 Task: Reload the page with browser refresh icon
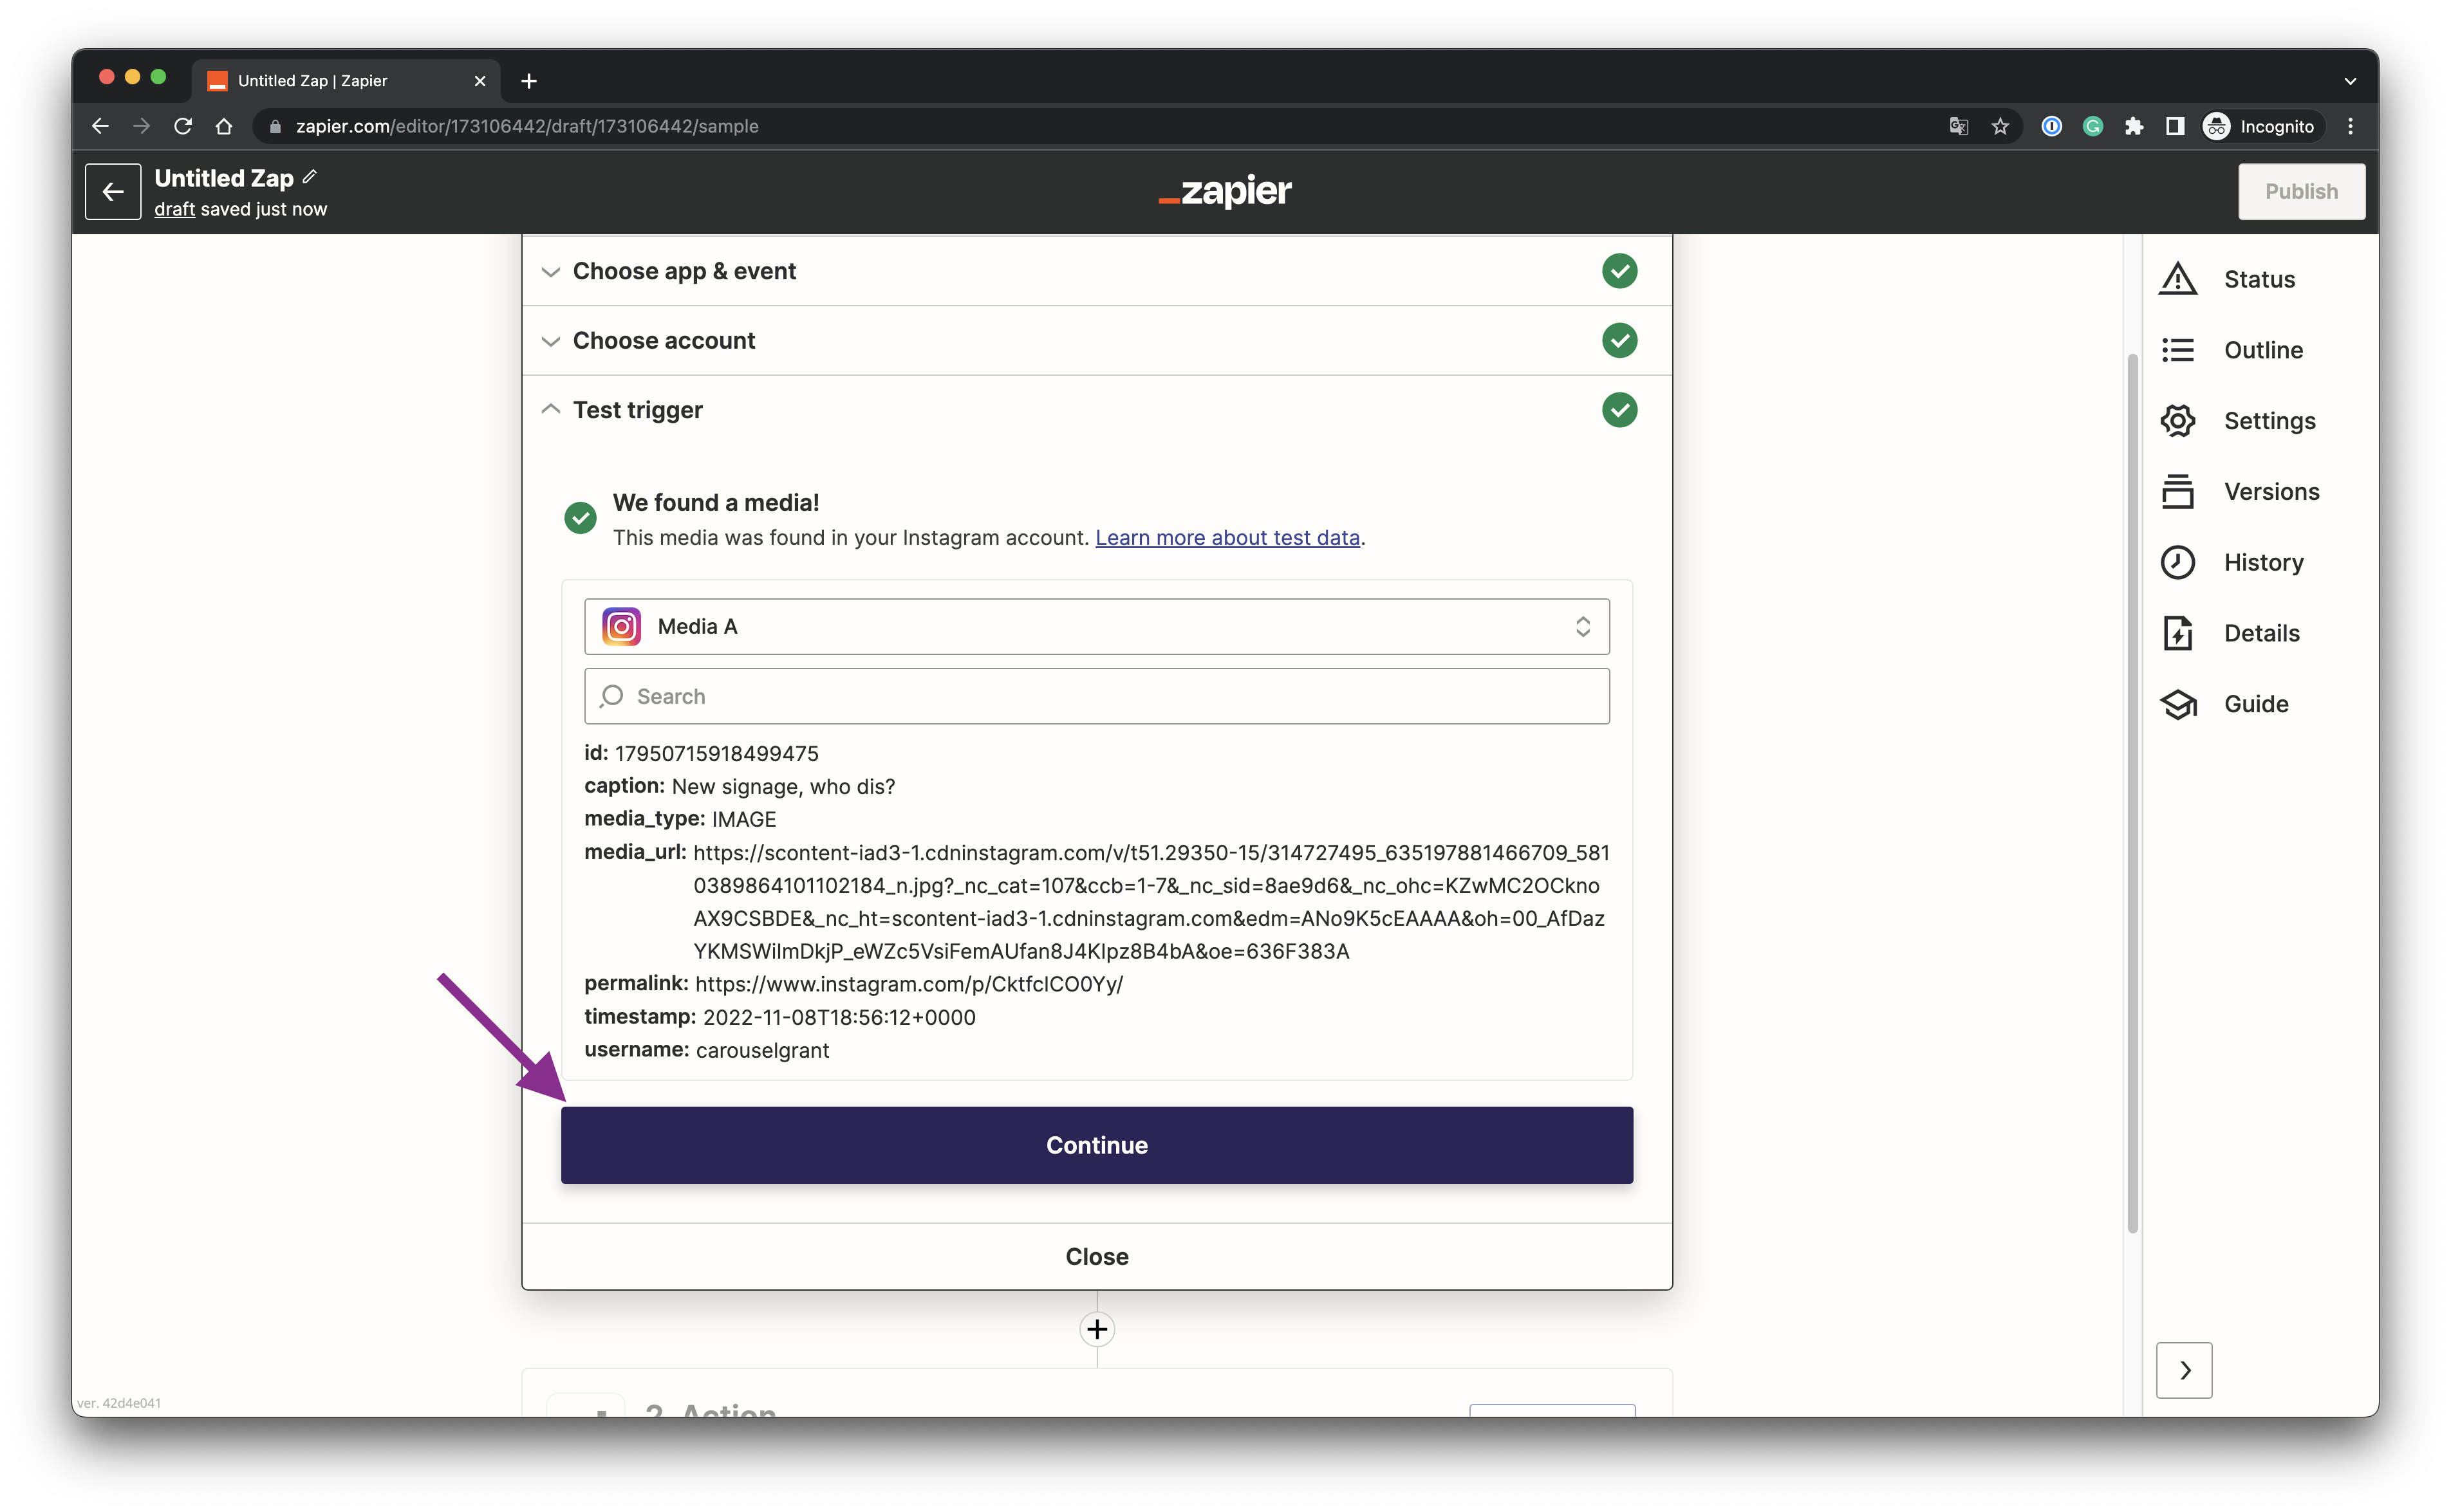183,126
